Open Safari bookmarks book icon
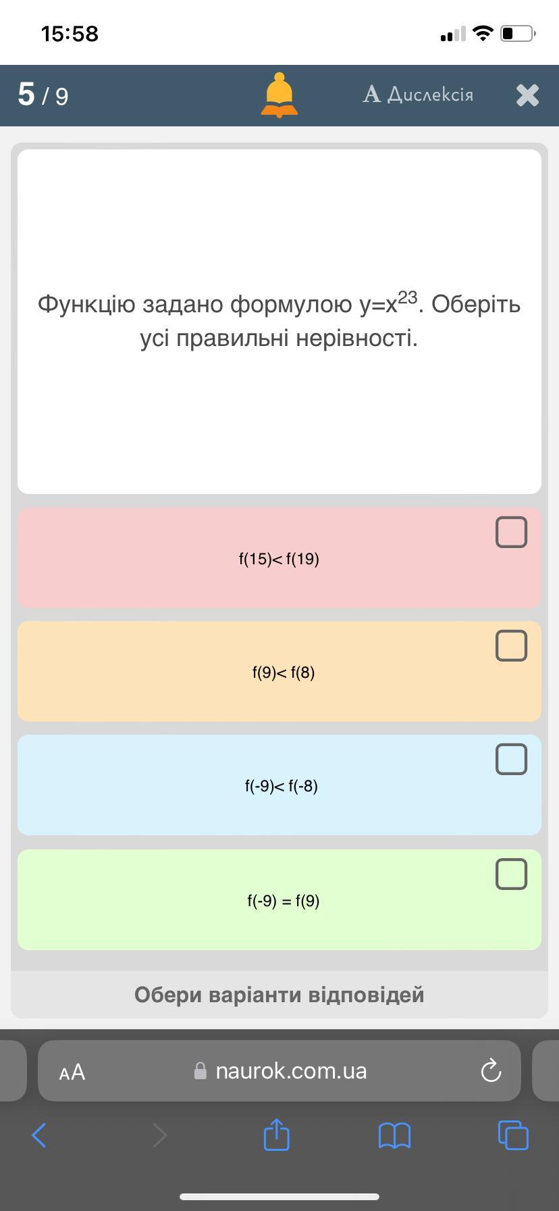559x1211 pixels. pyautogui.click(x=394, y=1135)
